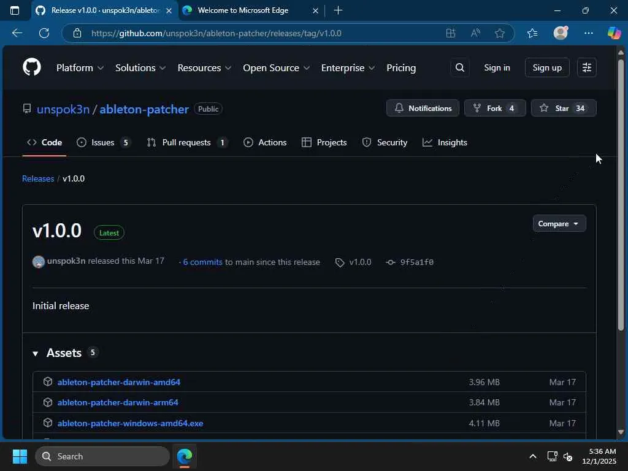Open the Copilot sidebar icon
The image size is (628, 471).
coord(614,33)
